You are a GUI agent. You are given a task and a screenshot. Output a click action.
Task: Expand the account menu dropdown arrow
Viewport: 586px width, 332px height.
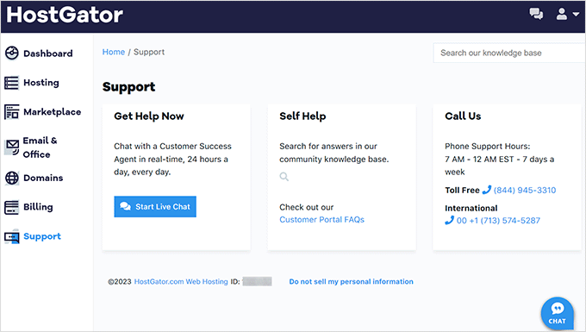(x=576, y=14)
